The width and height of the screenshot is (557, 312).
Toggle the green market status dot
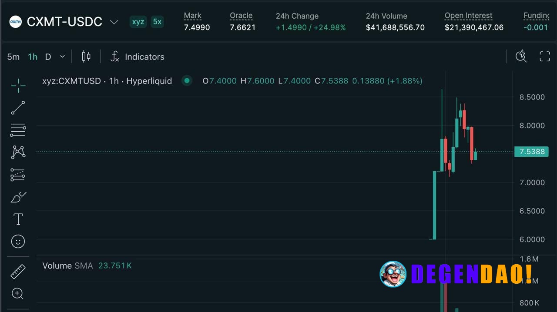tap(187, 80)
